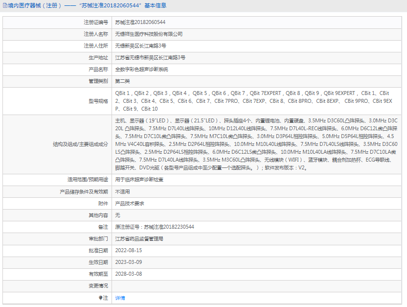Select department 江苏省药品监督管理局

click(139, 238)
